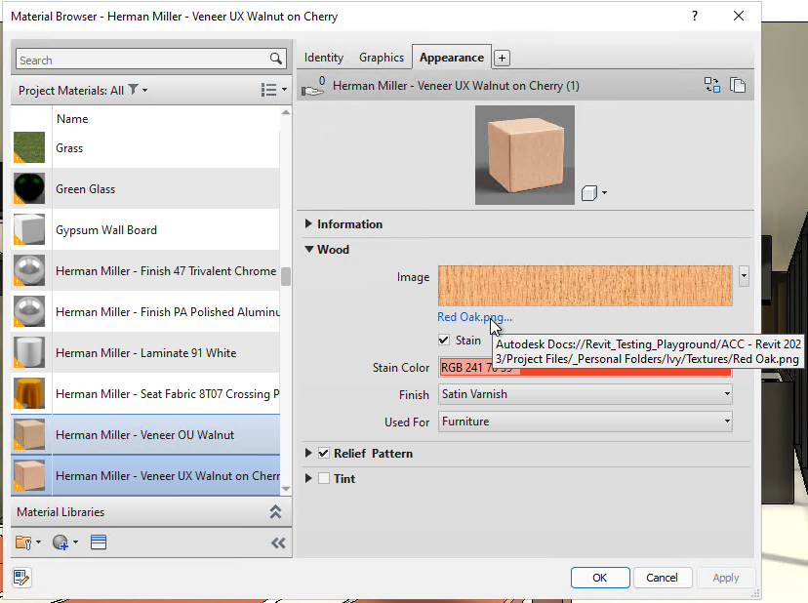This screenshot has width=808, height=603.
Task: Click the appearance preview cube thumbnail
Action: pyautogui.click(x=525, y=155)
